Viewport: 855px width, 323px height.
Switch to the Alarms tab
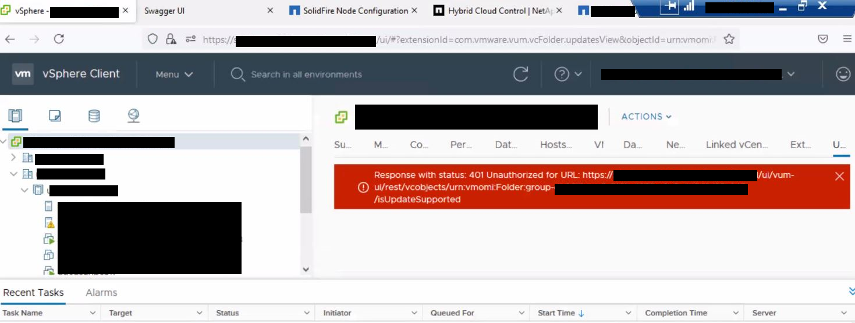101,293
